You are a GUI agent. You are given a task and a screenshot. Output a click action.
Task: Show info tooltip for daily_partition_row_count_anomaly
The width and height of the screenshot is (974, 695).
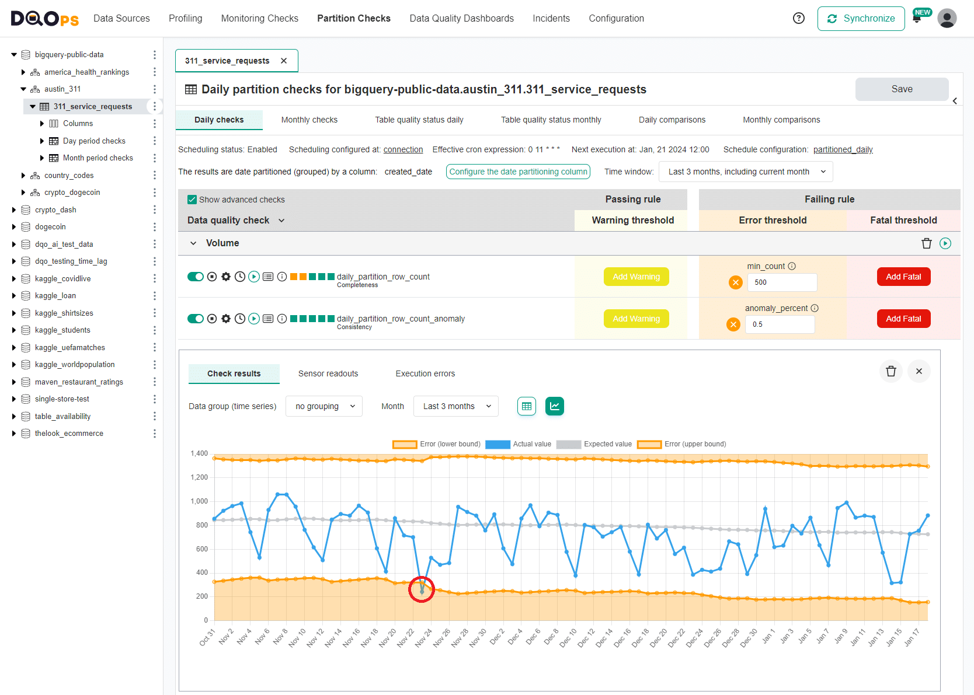[x=282, y=319]
